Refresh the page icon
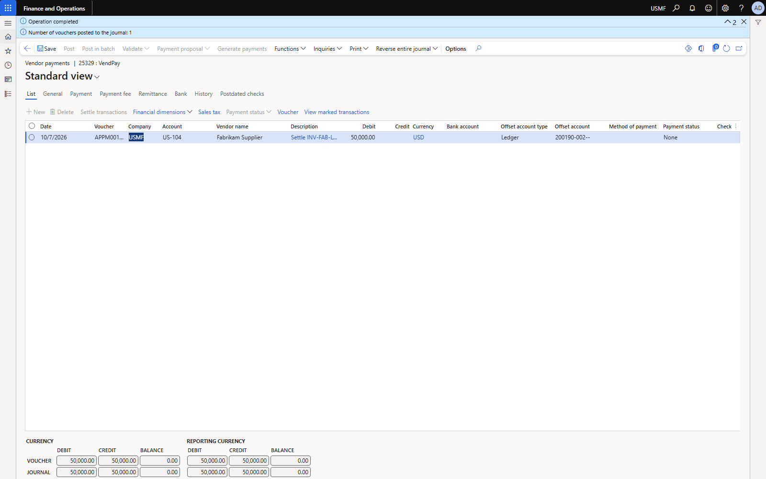The image size is (766, 479). coord(726,48)
